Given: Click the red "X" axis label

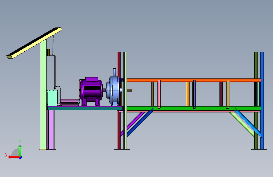Looking at the screenshot, I should click(6, 155).
